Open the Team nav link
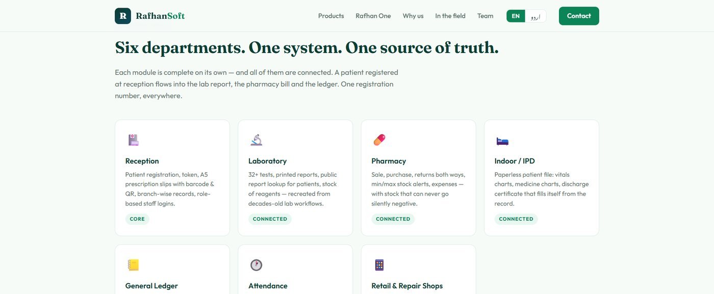 [x=486, y=16]
